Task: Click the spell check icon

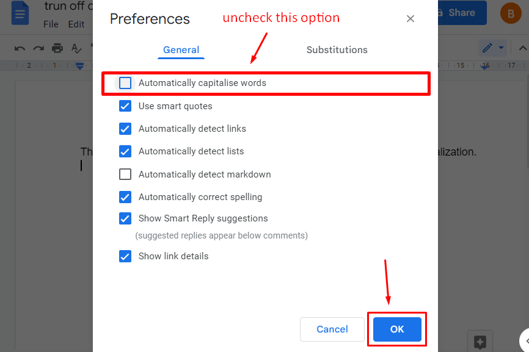Action: click(76, 49)
